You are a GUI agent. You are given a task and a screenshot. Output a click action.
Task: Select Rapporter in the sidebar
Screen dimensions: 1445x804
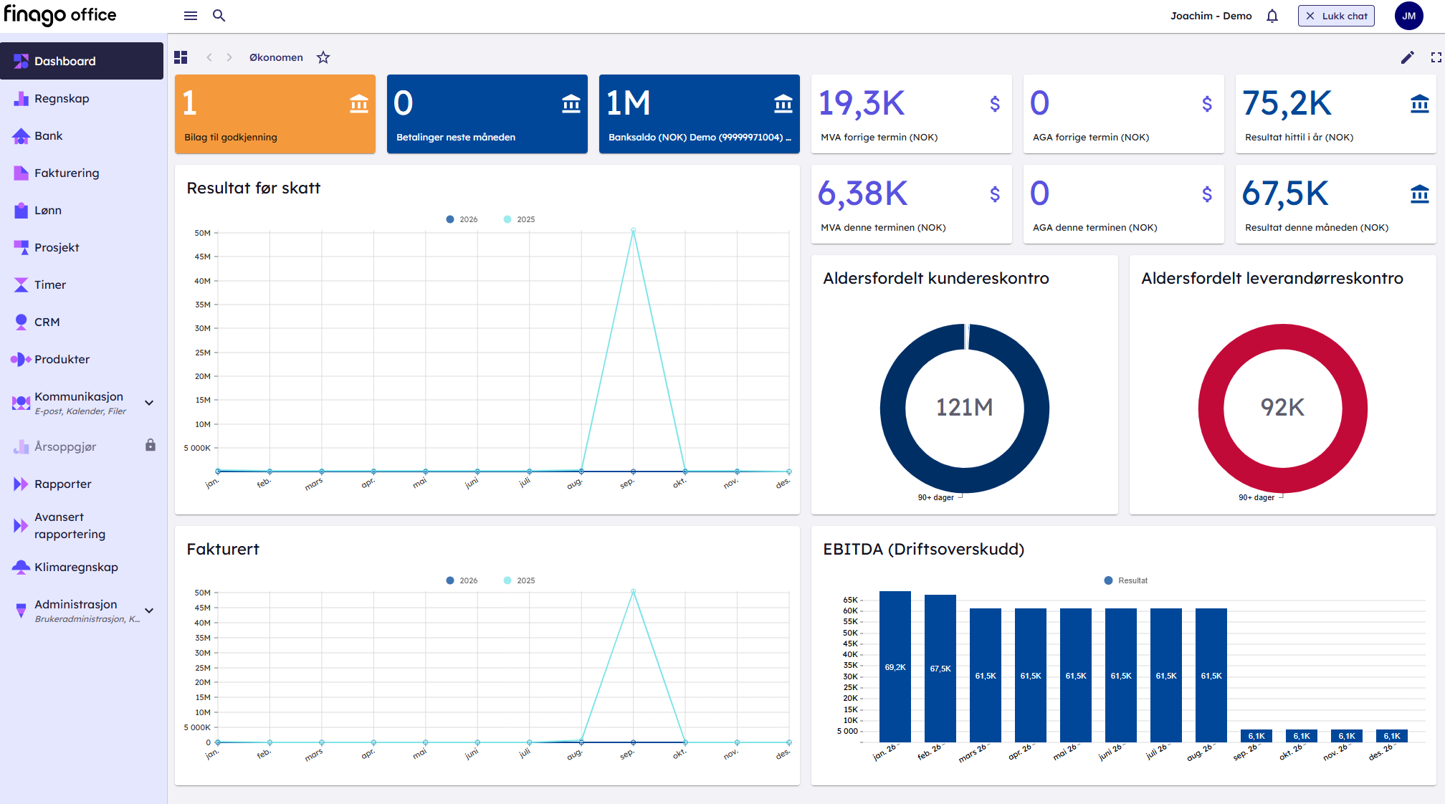point(63,484)
